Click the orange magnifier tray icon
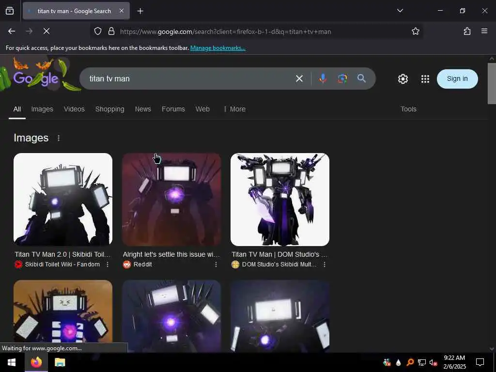The height and width of the screenshot is (372, 496). [410, 362]
